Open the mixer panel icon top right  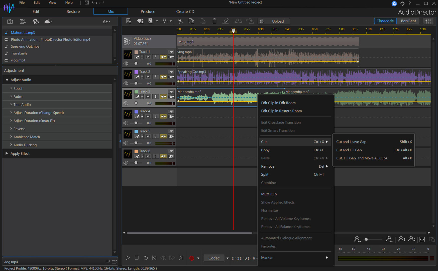[428, 21]
